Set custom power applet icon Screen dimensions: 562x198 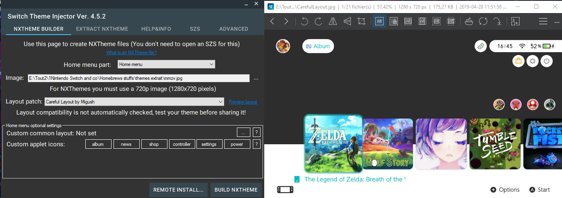click(x=237, y=144)
